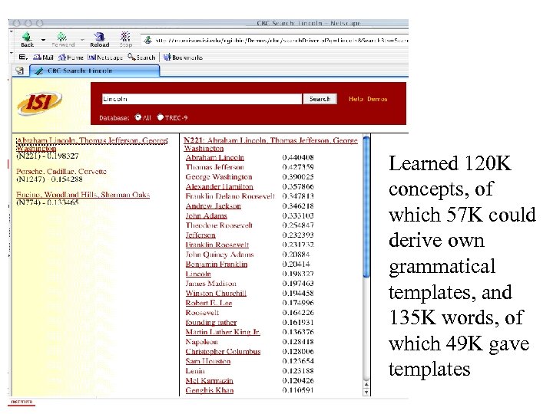The image size is (553, 414).
Task: Select the TREC-9 database radio button
Action: click(x=160, y=117)
